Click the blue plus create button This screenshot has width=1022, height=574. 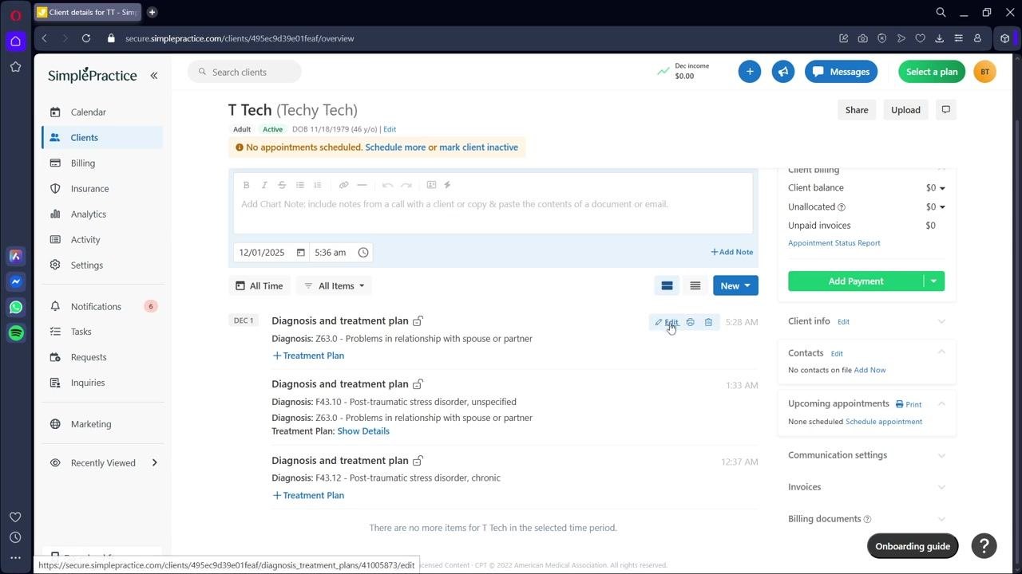750,72
